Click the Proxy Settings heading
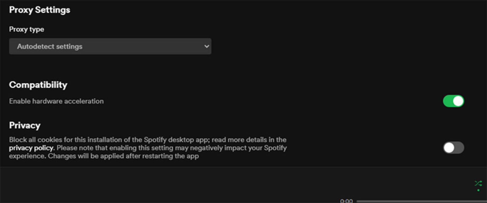 click(x=40, y=10)
